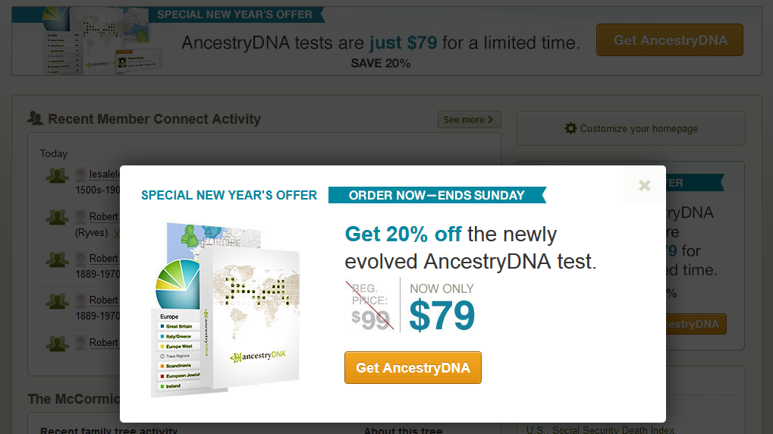Click the avatar thumbnail beside lesalele
This screenshot has width=773, height=434.
pyautogui.click(x=81, y=175)
